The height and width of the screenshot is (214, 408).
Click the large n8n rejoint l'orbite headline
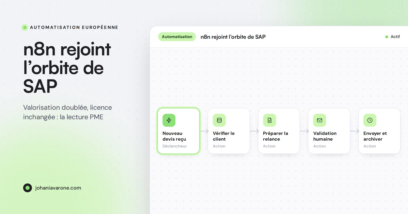coord(67,68)
